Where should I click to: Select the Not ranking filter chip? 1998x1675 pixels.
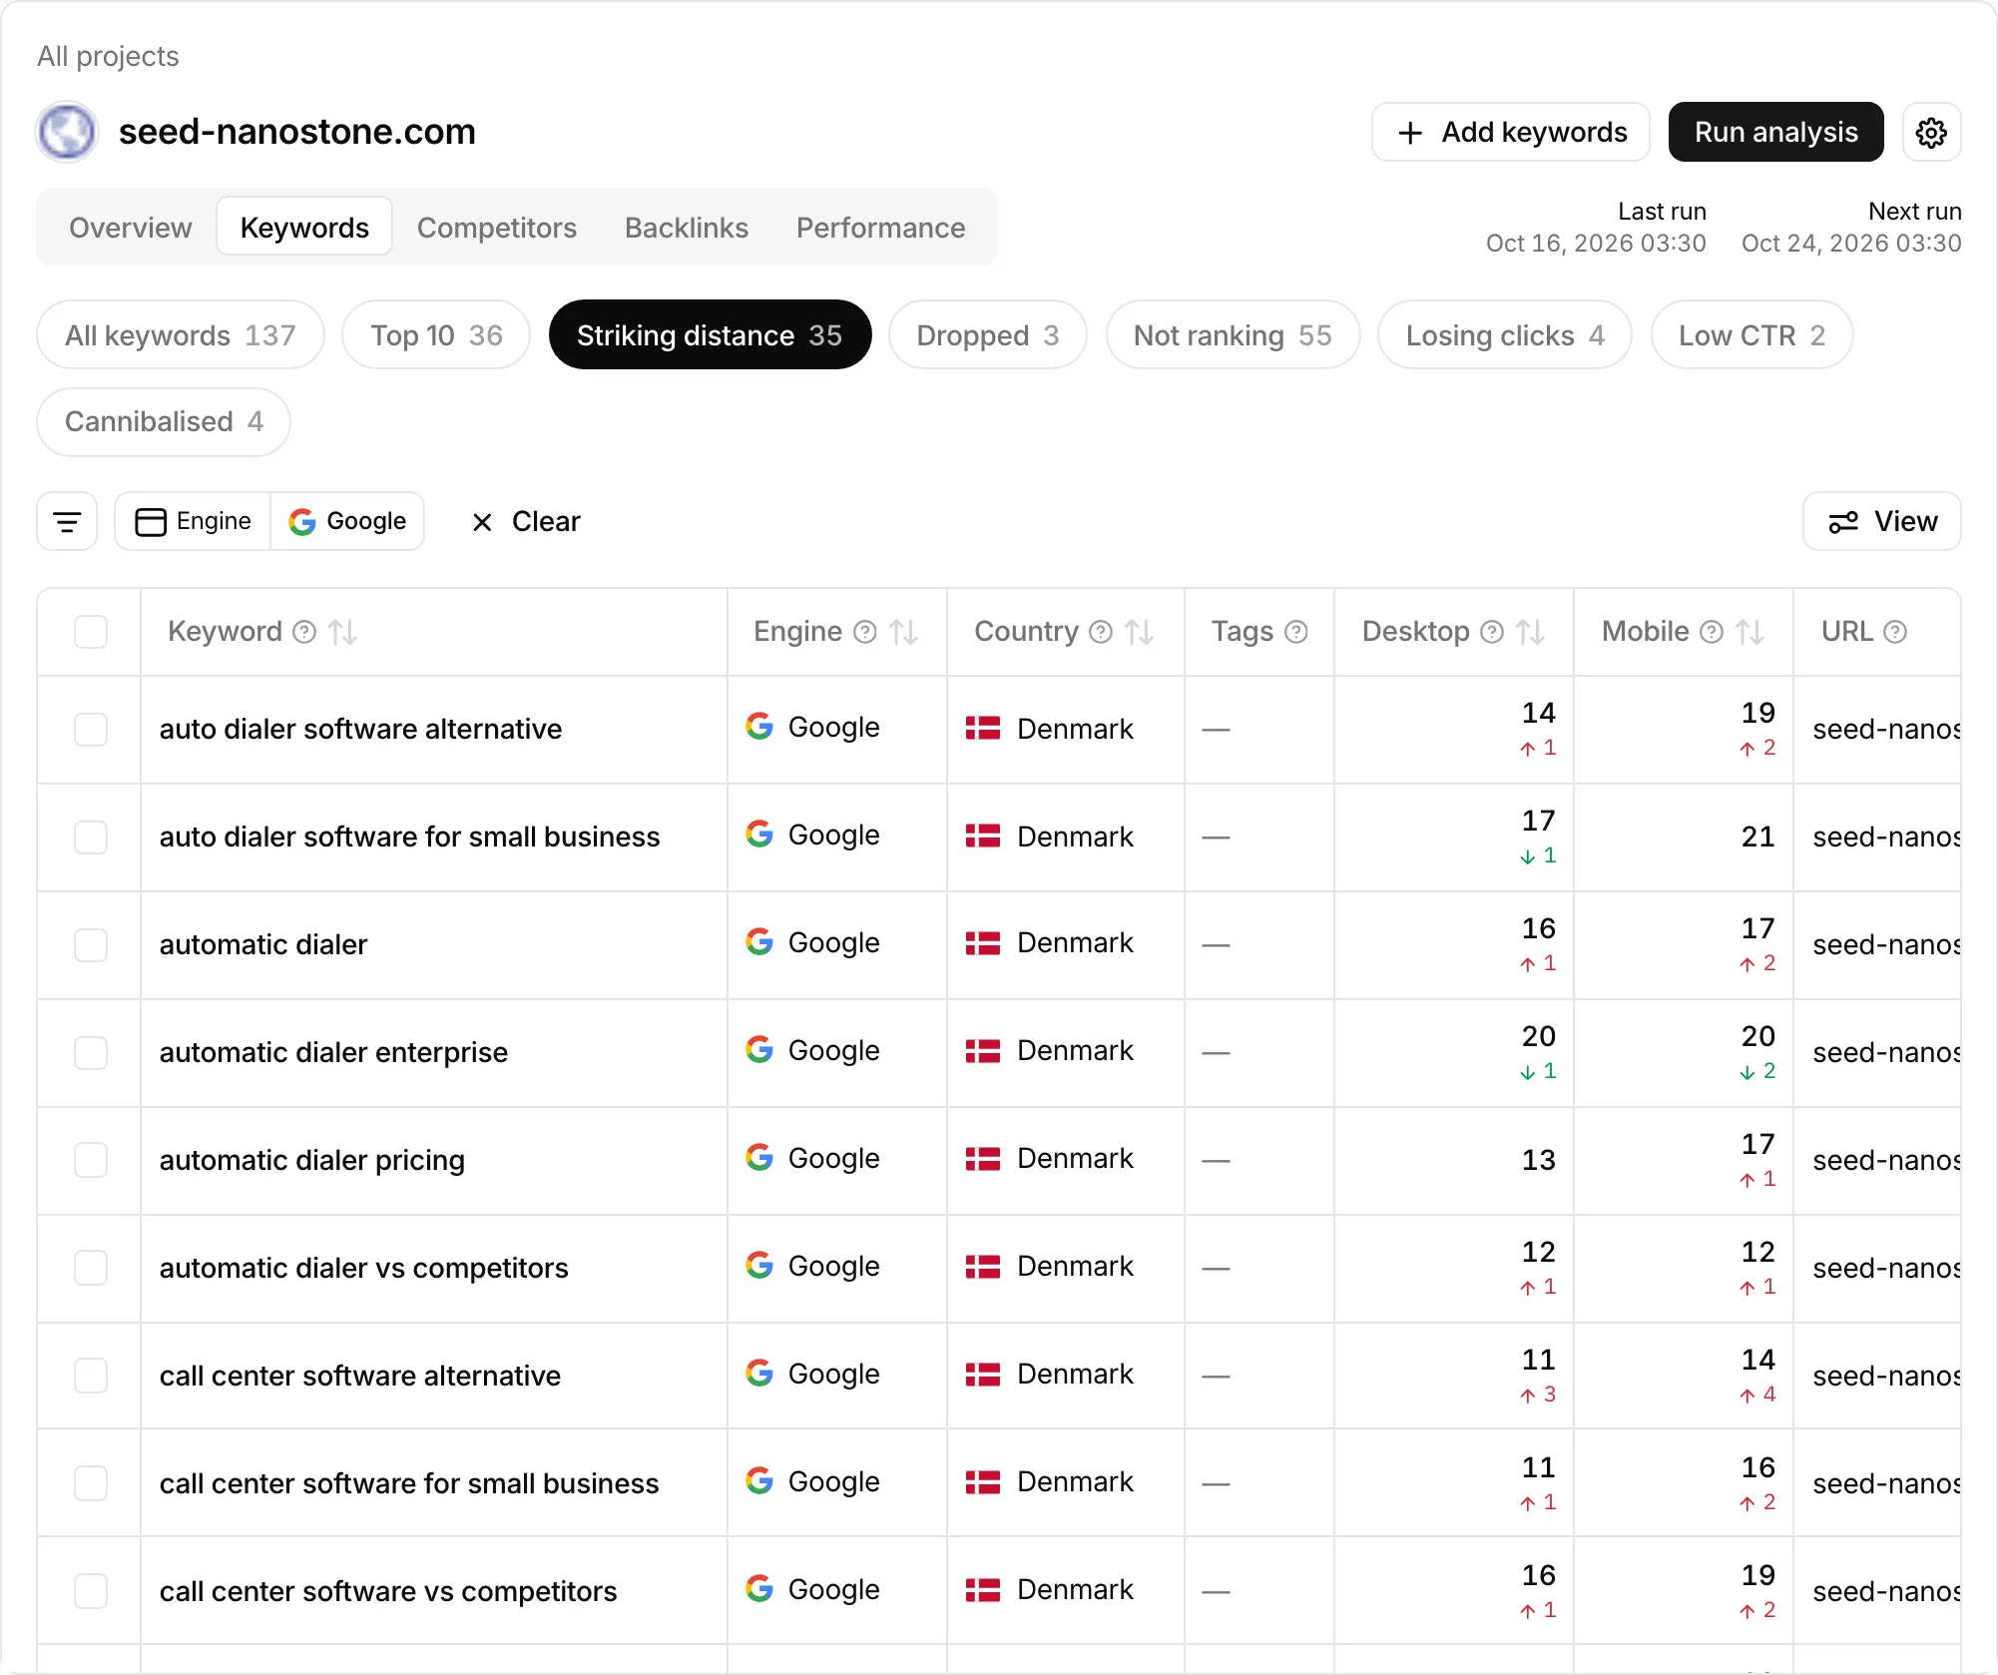(1233, 335)
